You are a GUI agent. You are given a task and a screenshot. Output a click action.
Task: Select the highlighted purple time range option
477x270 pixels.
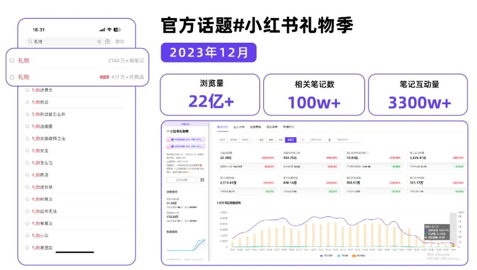click(290, 139)
